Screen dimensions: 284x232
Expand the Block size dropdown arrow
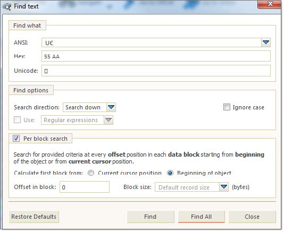(x=224, y=187)
